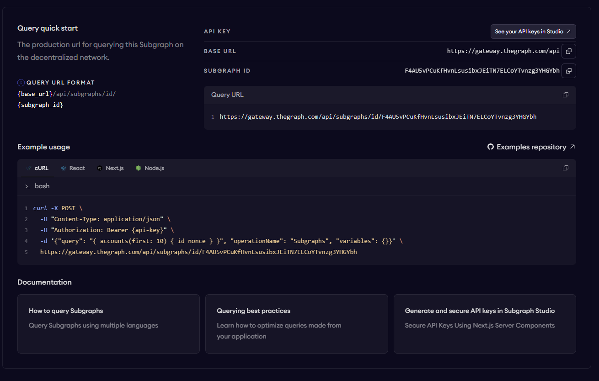Click the React logo icon

(x=64, y=168)
